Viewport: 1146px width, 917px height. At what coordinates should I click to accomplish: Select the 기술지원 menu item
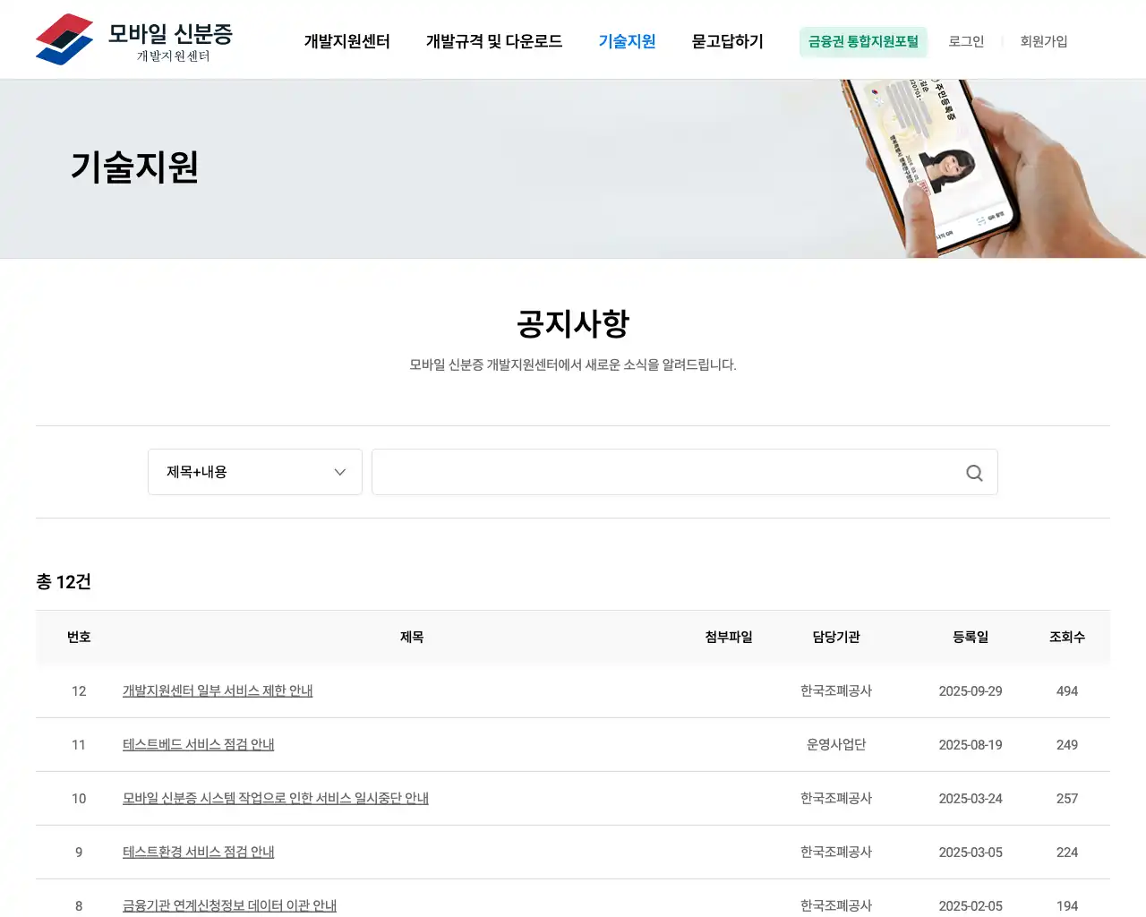[626, 41]
